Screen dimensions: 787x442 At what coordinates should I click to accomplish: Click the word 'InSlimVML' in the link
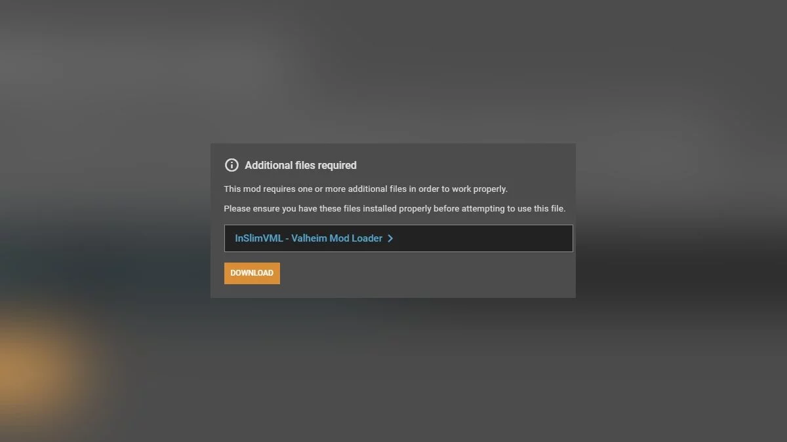[259, 238]
